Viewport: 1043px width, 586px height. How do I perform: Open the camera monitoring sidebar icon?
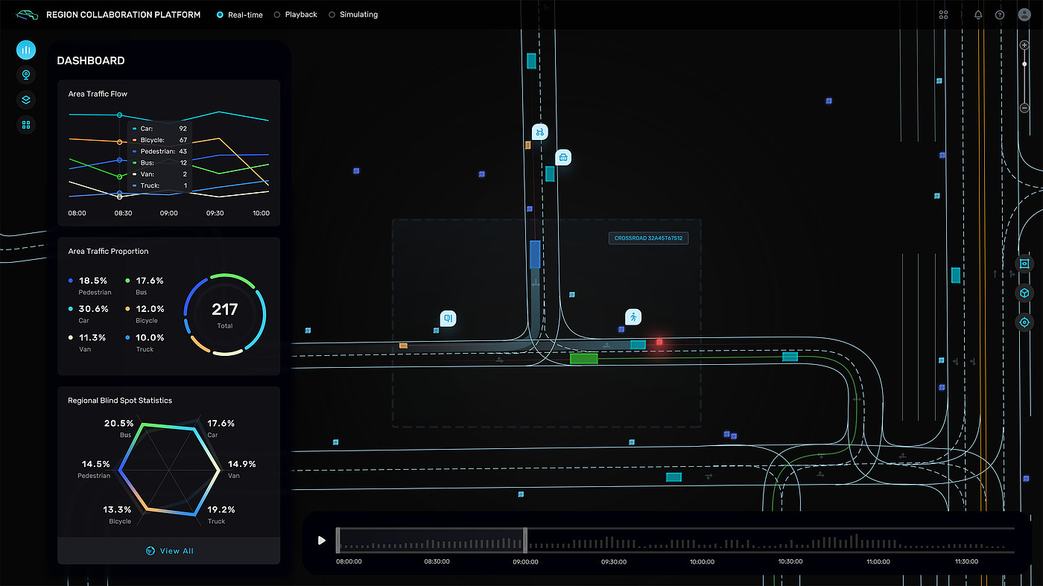tap(27, 75)
